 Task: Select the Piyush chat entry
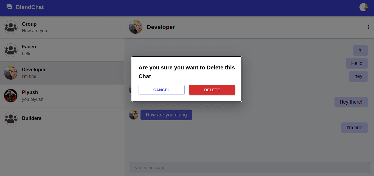(x=62, y=96)
